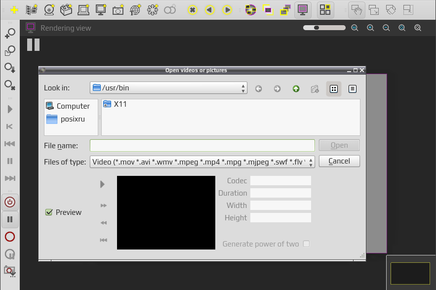Click the yellow-outlined thumbnail in the bottom-right panel
Screen dimensions: 436x290
410,273
